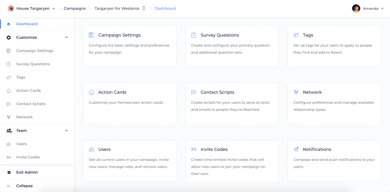
Task: Click the Contact Scripts chat bubble icon
Action: (193, 92)
